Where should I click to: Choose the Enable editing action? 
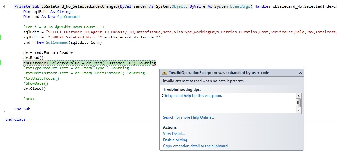point(175,140)
